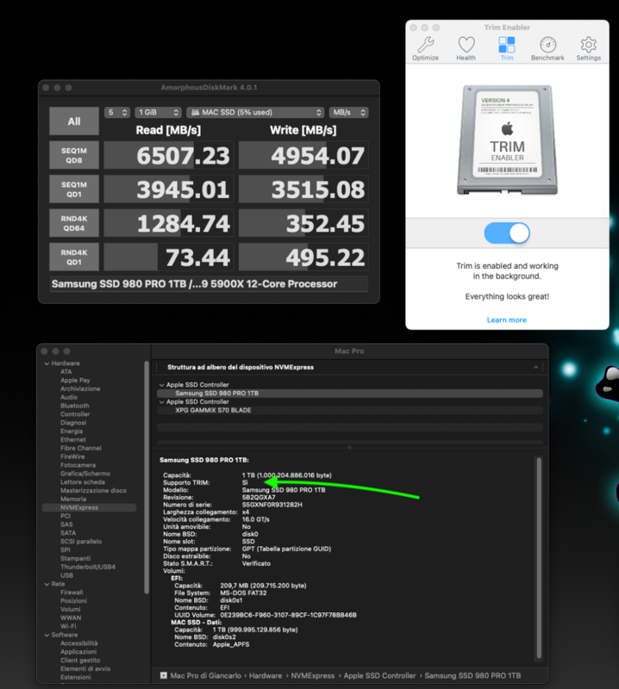
Task: Select Thunderbolt/USB4 in the sidebar
Action: click(x=88, y=567)
